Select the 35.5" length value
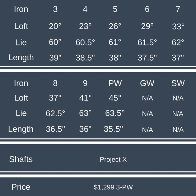The height and width of the screenshot is (196, 196). [x=114, y=129]
